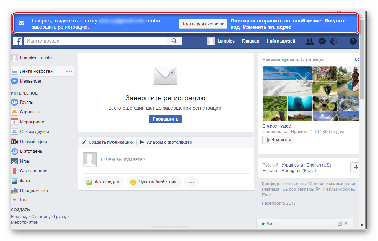Create Страницу link under СОЗДАТЬ
Image resolution: width=378 pixels, height=241 pixels.
tap(41, 217)
